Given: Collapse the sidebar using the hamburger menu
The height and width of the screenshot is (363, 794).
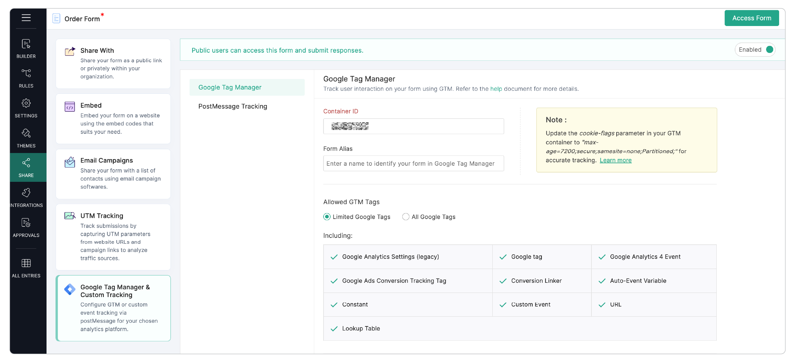Looking at the screenshot, I should [x=26, y=18].
